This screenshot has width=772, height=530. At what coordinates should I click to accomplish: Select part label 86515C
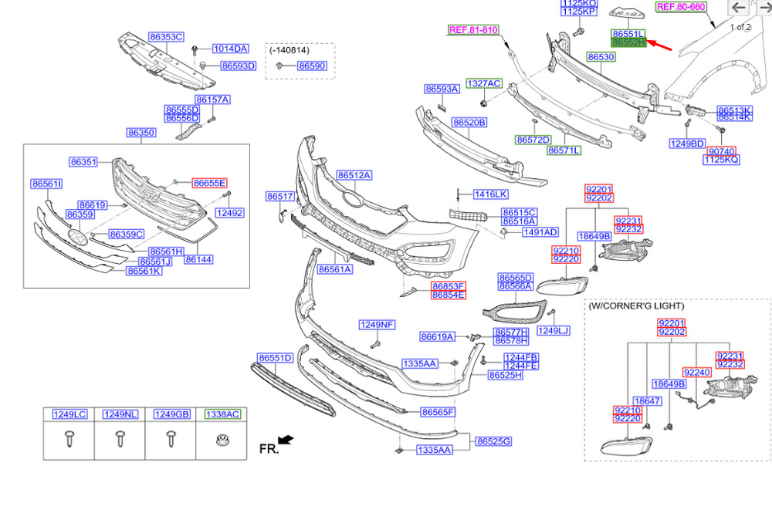pyautogui.click(x=519, y=213)
